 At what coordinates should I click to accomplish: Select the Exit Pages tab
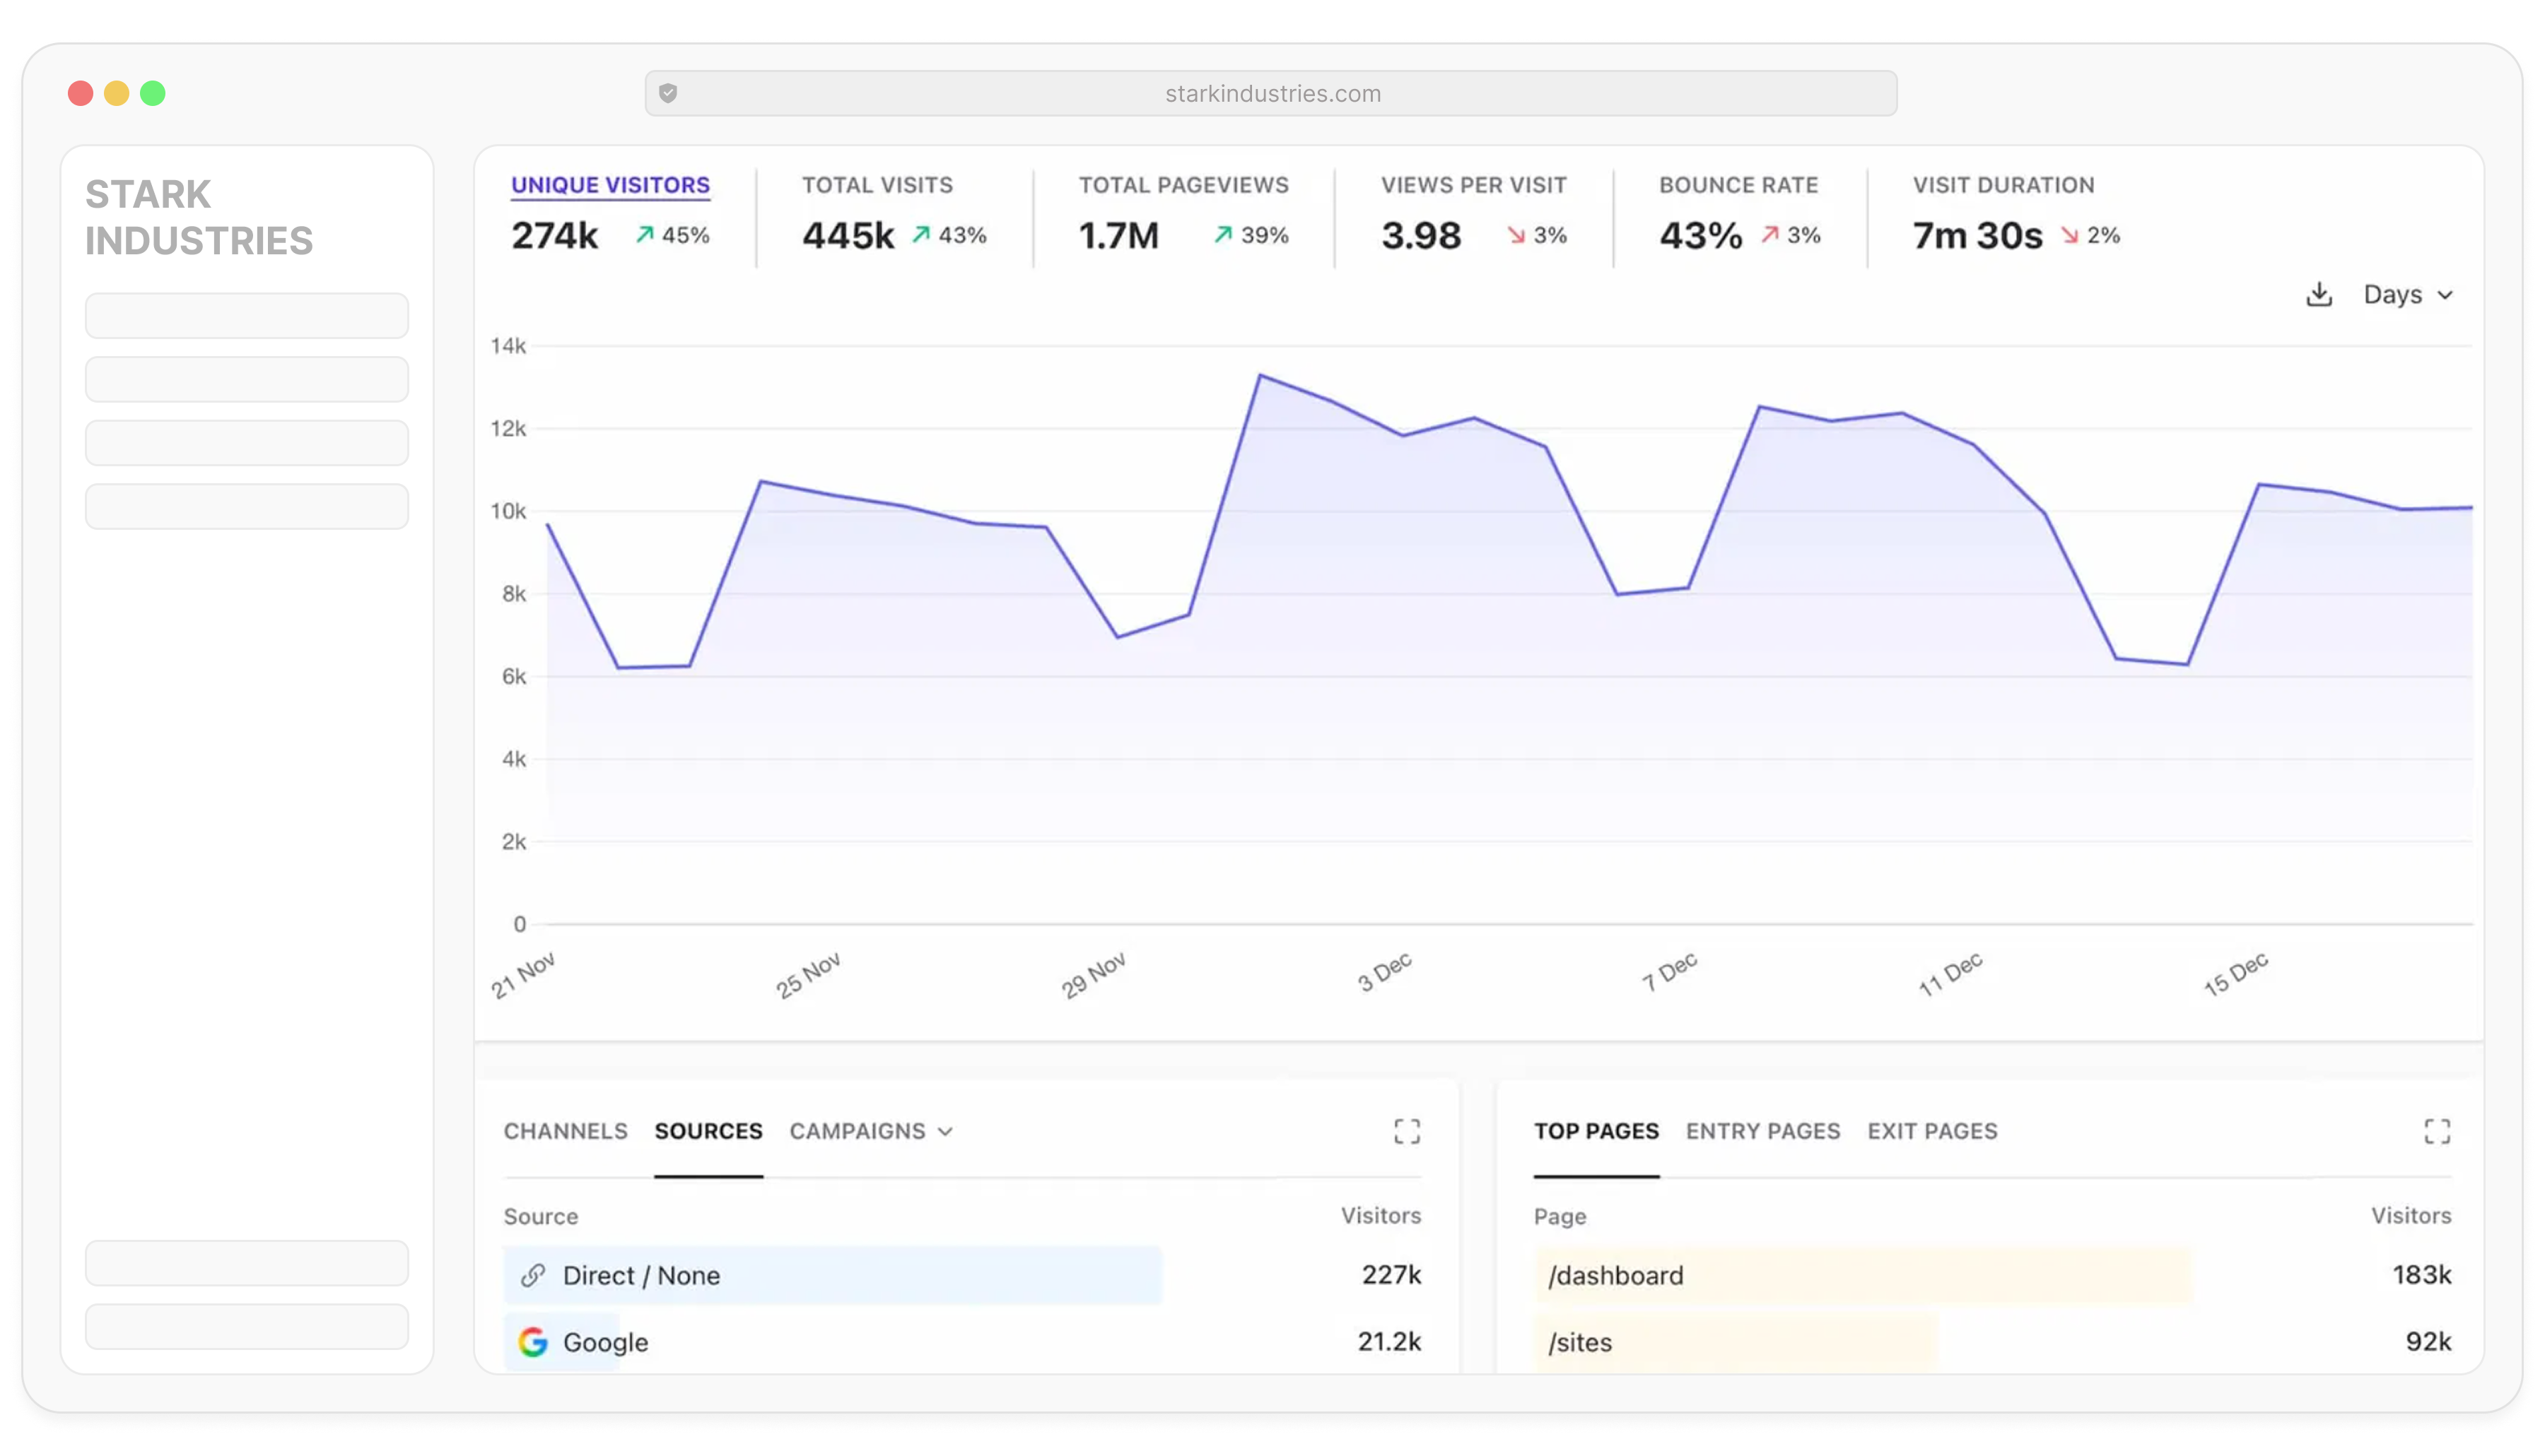pyautogui.click(x=1932, y=1131)
